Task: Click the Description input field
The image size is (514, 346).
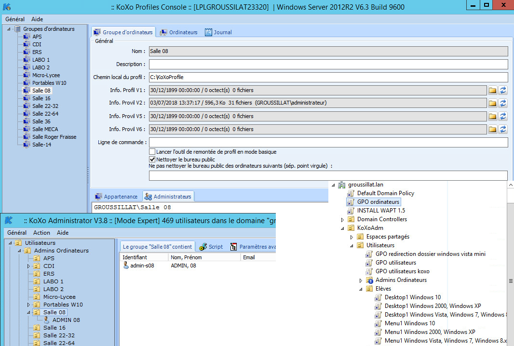Action: pos(328,64)
